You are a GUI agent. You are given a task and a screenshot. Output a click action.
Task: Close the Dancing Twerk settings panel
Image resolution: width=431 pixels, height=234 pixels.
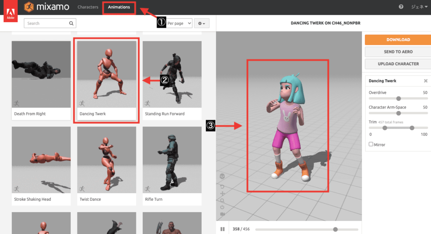[426, 81]
